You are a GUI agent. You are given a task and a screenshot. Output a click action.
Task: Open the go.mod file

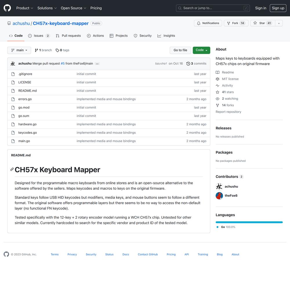pos(24,108)
